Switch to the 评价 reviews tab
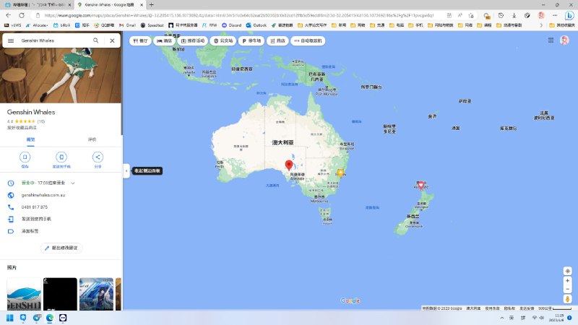Image resolution: width=578 pixels, height=325 pixels. (92, 139)
